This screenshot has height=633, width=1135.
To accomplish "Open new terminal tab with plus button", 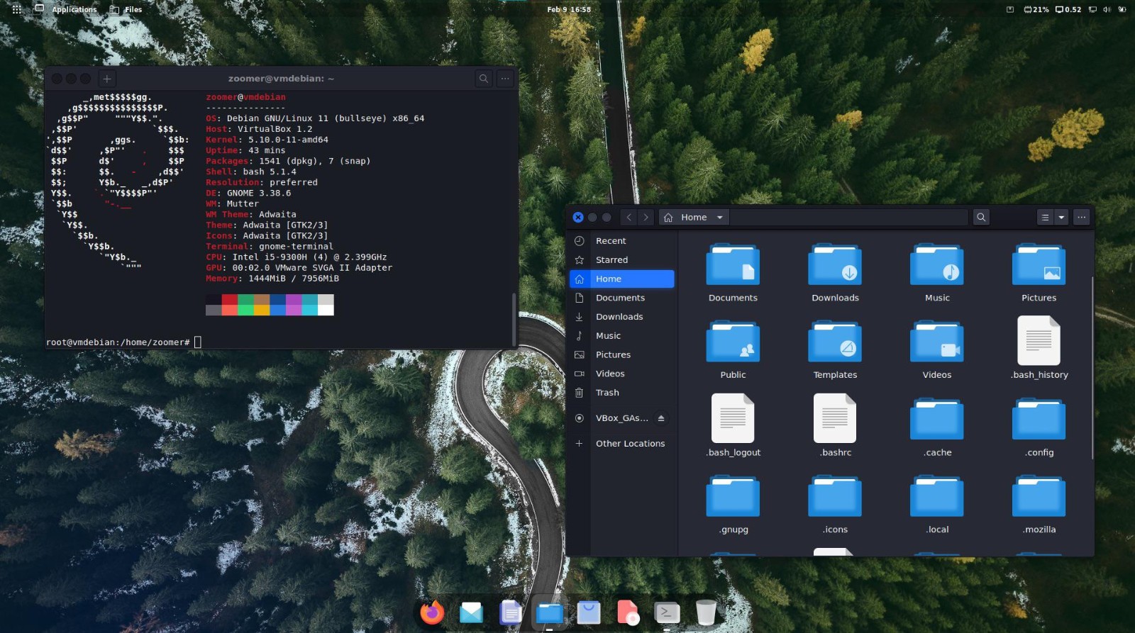I will tap(106, 79).
